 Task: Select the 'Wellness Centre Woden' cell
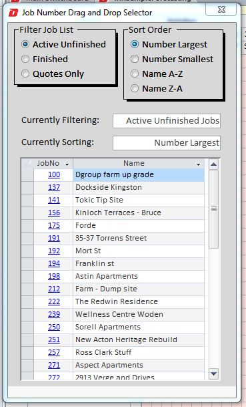click(139, 315)
